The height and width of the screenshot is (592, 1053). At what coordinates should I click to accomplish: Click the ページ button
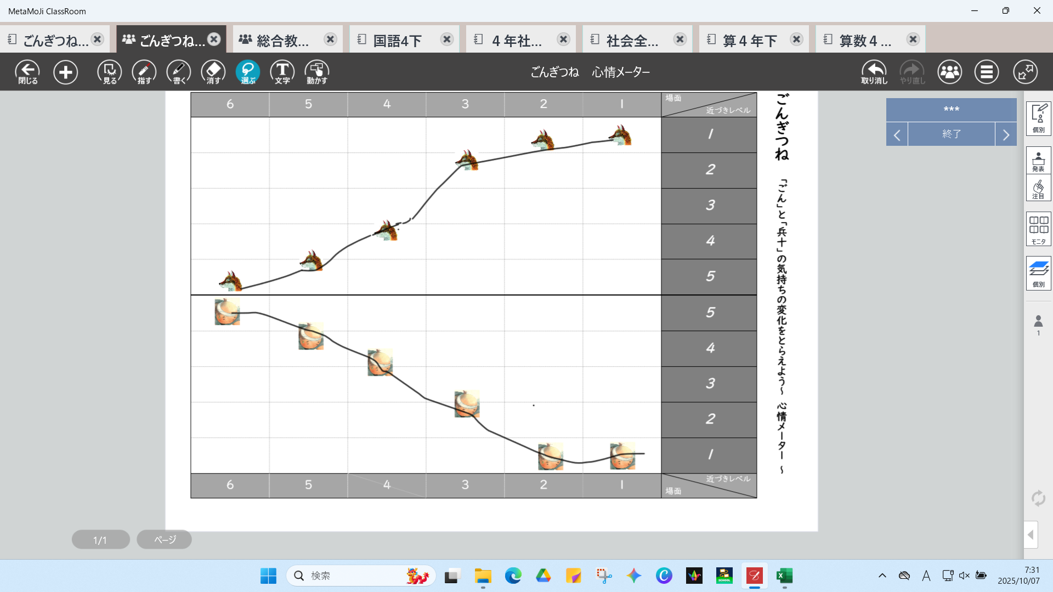point(165,539)
